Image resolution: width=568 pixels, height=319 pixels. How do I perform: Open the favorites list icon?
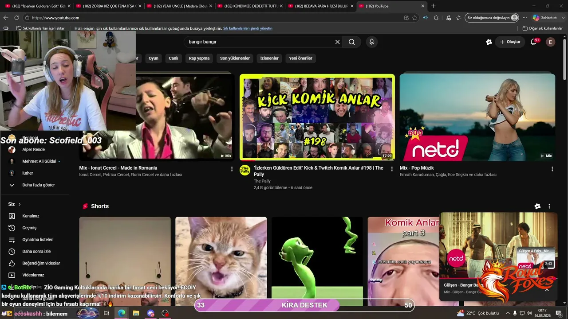459,18
